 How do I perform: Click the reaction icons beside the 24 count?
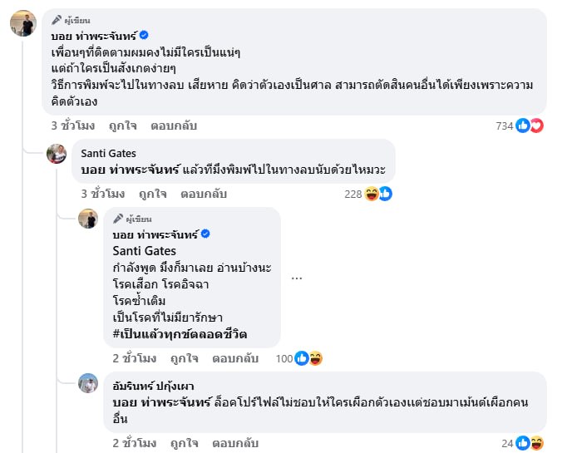click(529, 442)
